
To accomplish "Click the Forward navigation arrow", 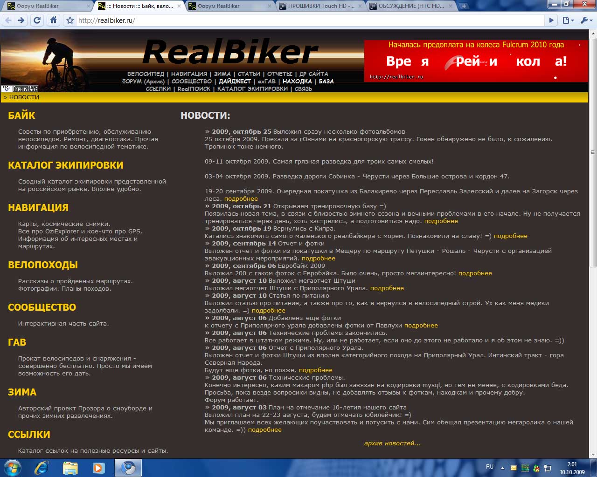I will (21, 20).
